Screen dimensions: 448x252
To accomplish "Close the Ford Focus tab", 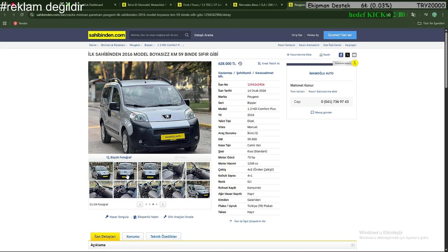I will [x=226, y=5].
